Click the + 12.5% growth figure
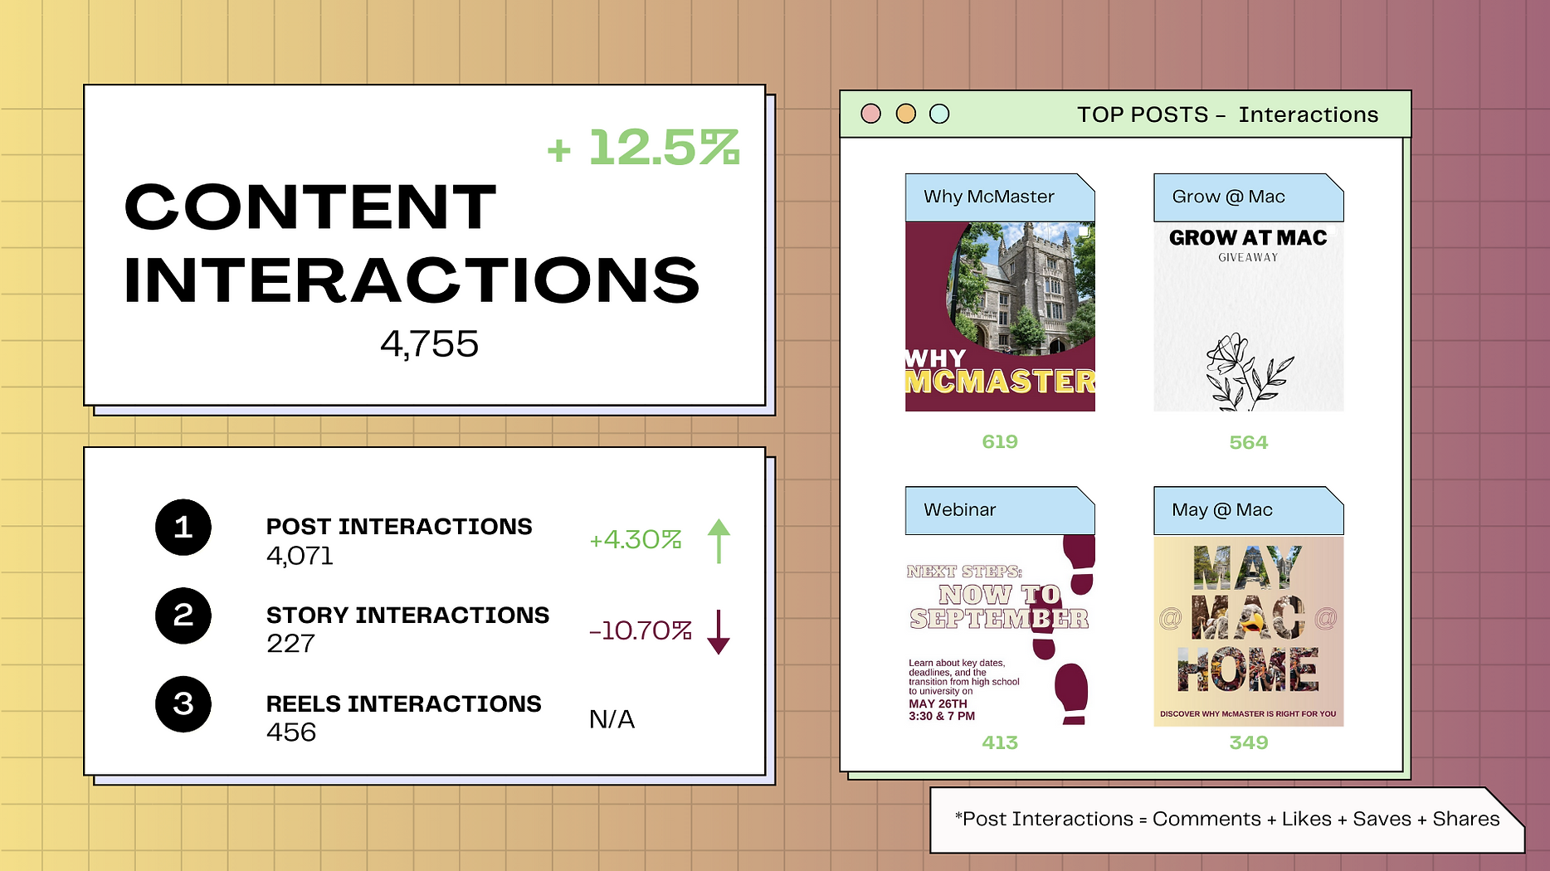Image resolution: width=1550 pixels, height=871 pixels. coord(643,148)
